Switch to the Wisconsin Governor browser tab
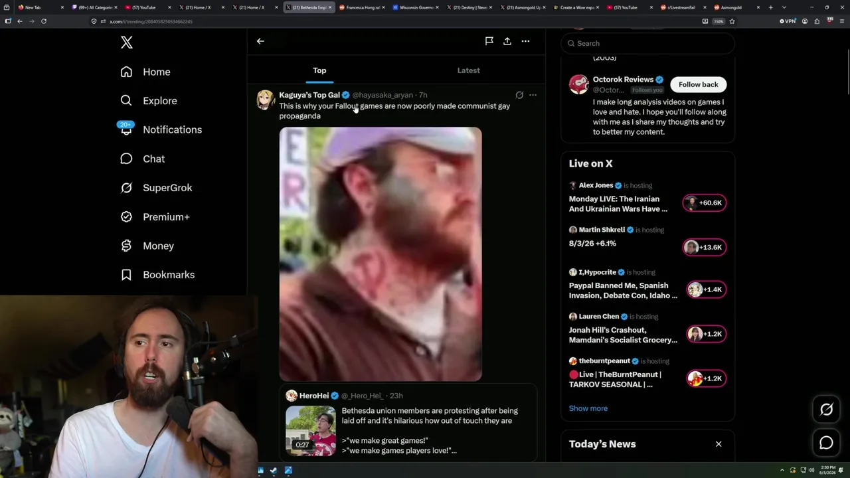This screenshot has height=478, width=850. pos(416,7)
